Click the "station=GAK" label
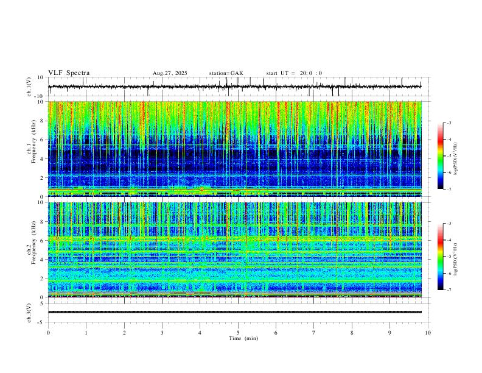This screenshot has height=373, width=482. pos(226,73)
